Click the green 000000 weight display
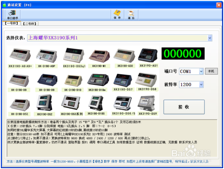The height and width of the screenshot is (169, 224). [183, 53]
